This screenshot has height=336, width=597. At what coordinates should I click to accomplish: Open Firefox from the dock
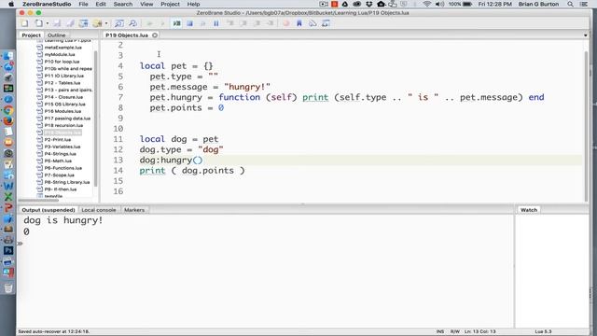click(8, 120)
